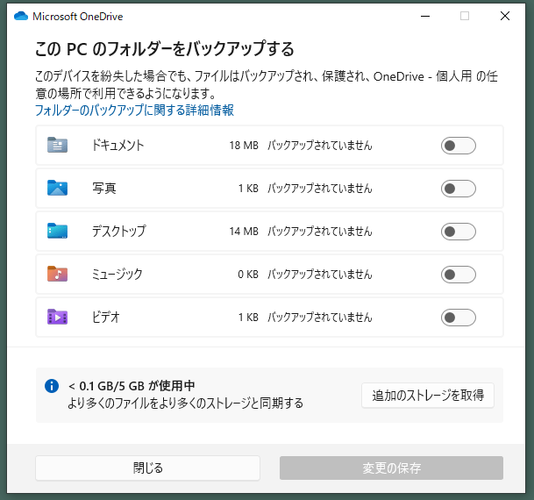Click the OneDrive cloud icon in title bar
Image resolution: width=534 pixels, height=500 pixels.
click(21, 16)
